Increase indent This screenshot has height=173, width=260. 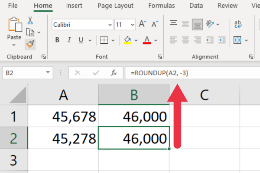(222, 40)
